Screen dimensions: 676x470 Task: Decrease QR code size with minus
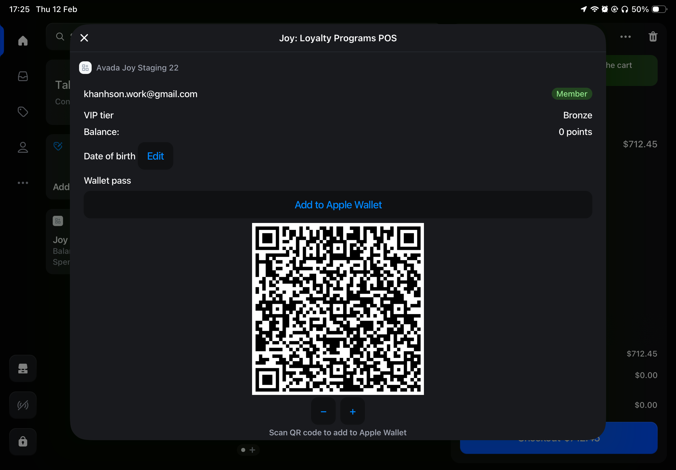(x=323, y=412)
